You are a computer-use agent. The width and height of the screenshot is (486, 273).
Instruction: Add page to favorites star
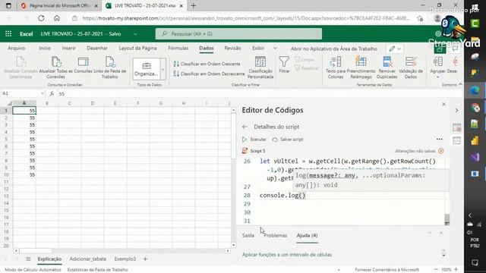420,18
